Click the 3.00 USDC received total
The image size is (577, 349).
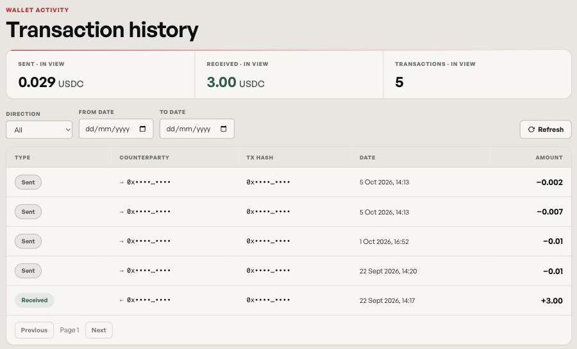[x=235, y=83]
